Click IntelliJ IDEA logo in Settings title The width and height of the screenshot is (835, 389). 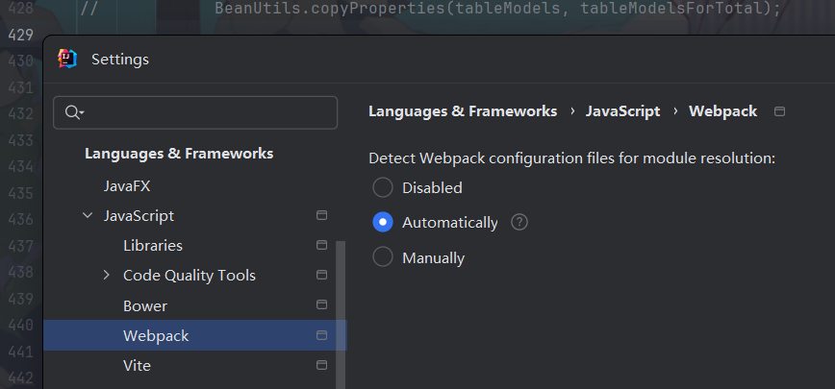tap(67, 59)
